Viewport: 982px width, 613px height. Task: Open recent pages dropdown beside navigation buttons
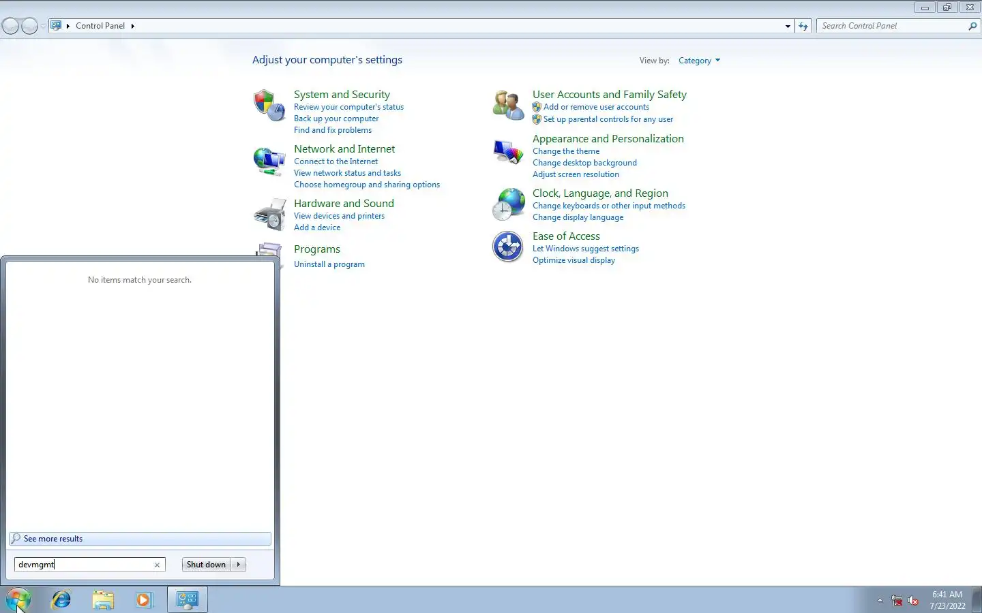[x=43, y=26]
